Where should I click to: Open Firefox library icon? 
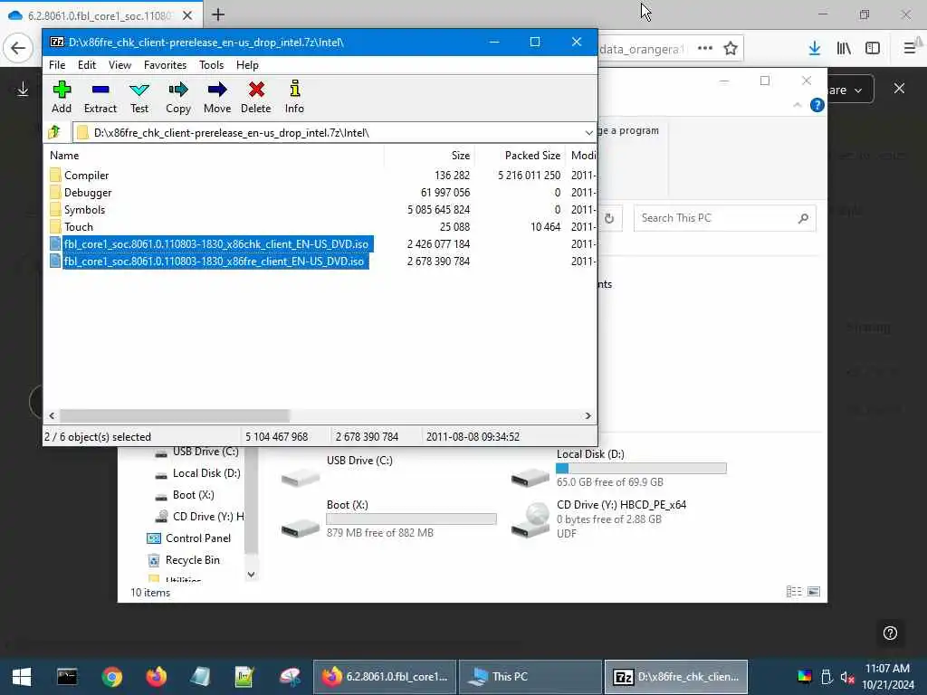coord(844,49)
